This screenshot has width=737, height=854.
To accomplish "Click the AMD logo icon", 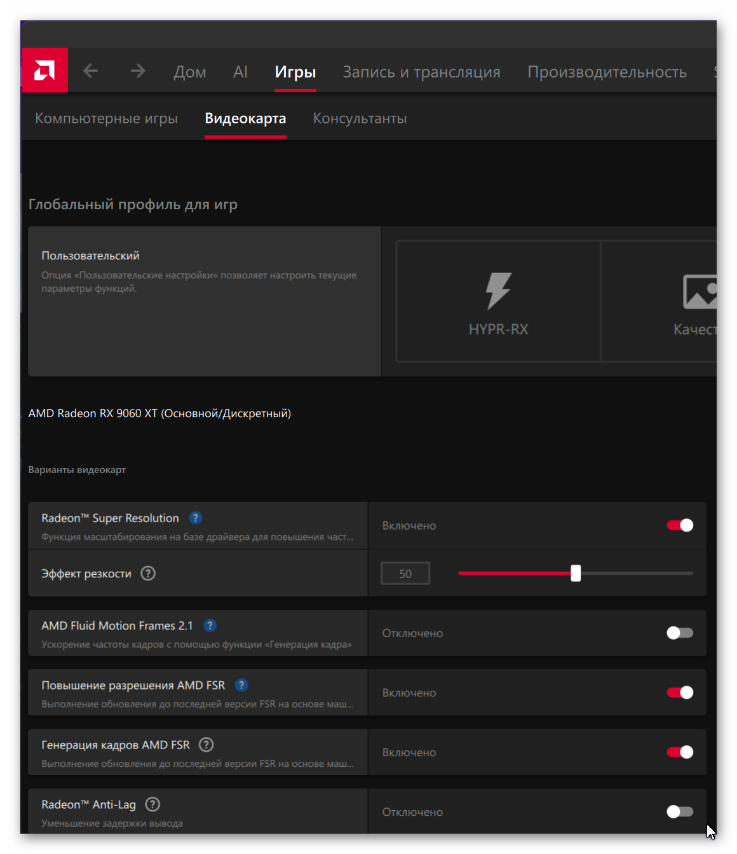I will click(44, 71).
